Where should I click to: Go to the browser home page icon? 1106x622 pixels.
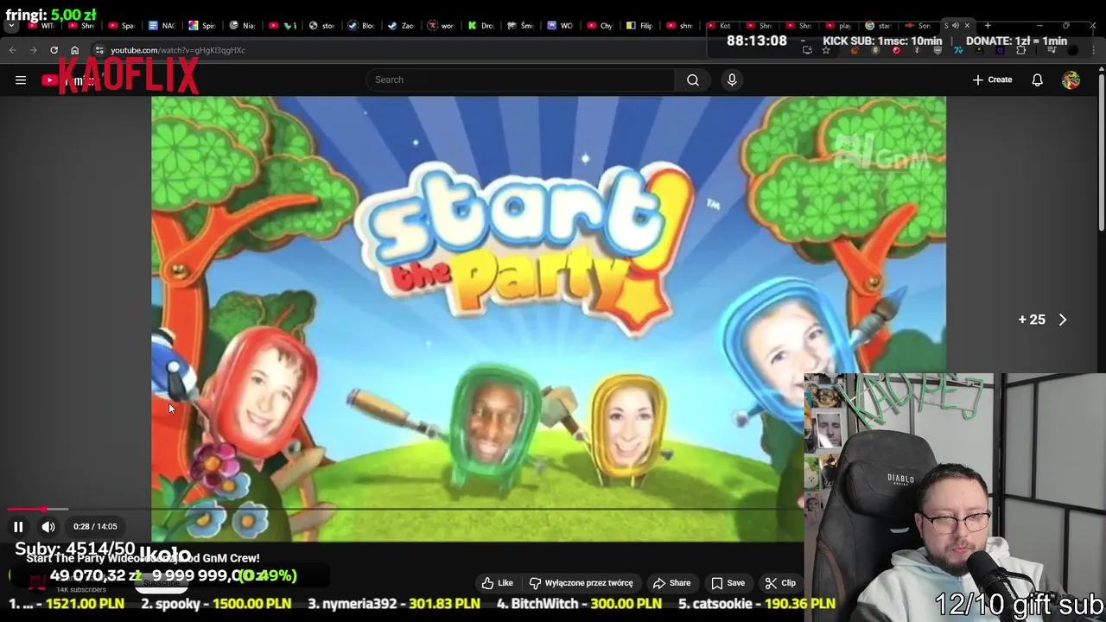click(74, 50)
